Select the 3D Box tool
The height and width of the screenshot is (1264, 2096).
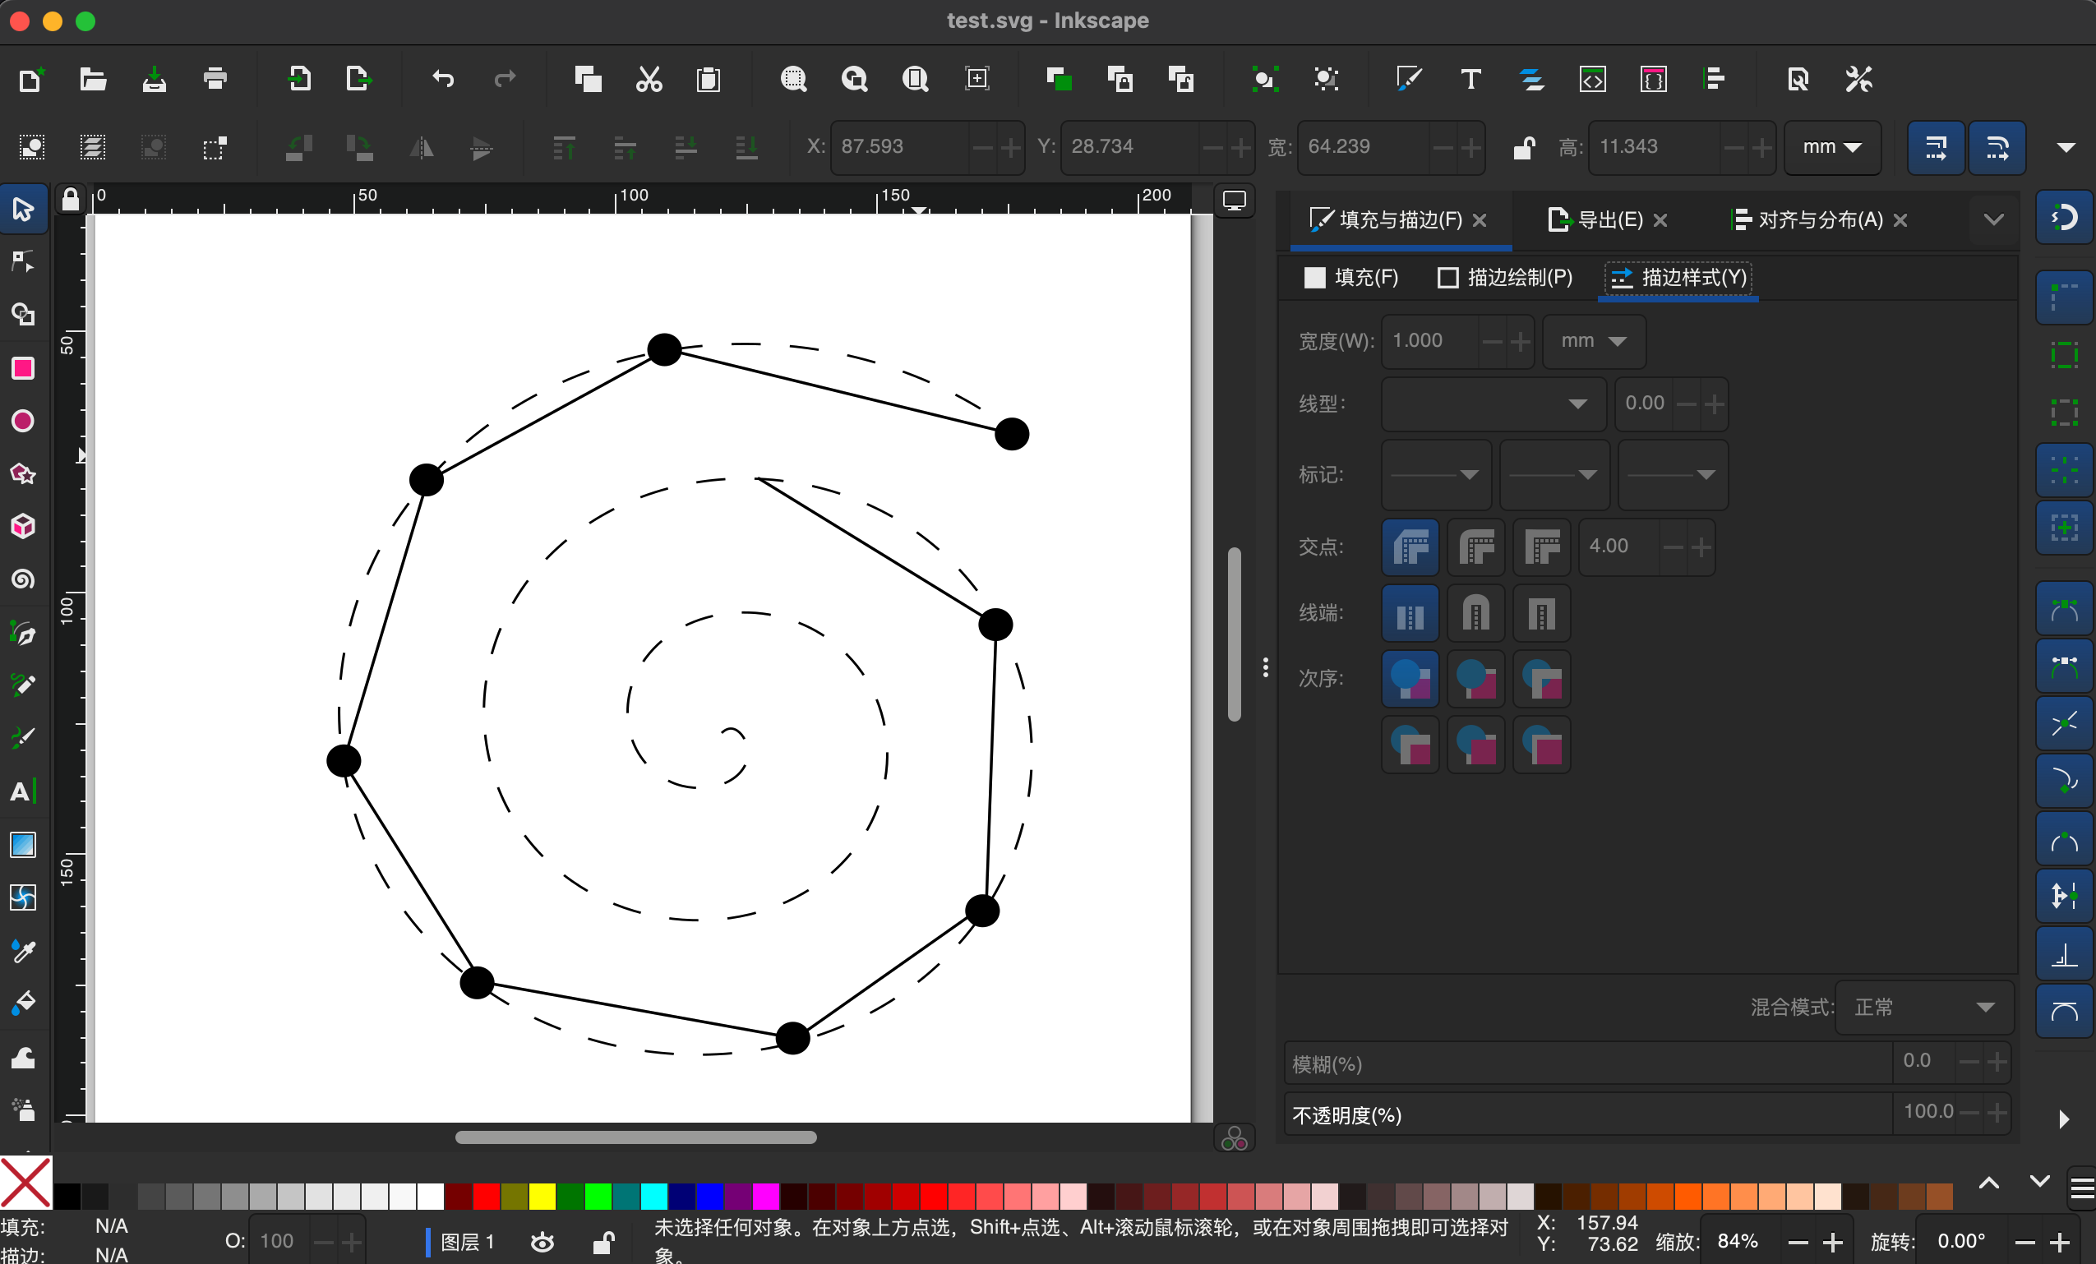[23, 527]
